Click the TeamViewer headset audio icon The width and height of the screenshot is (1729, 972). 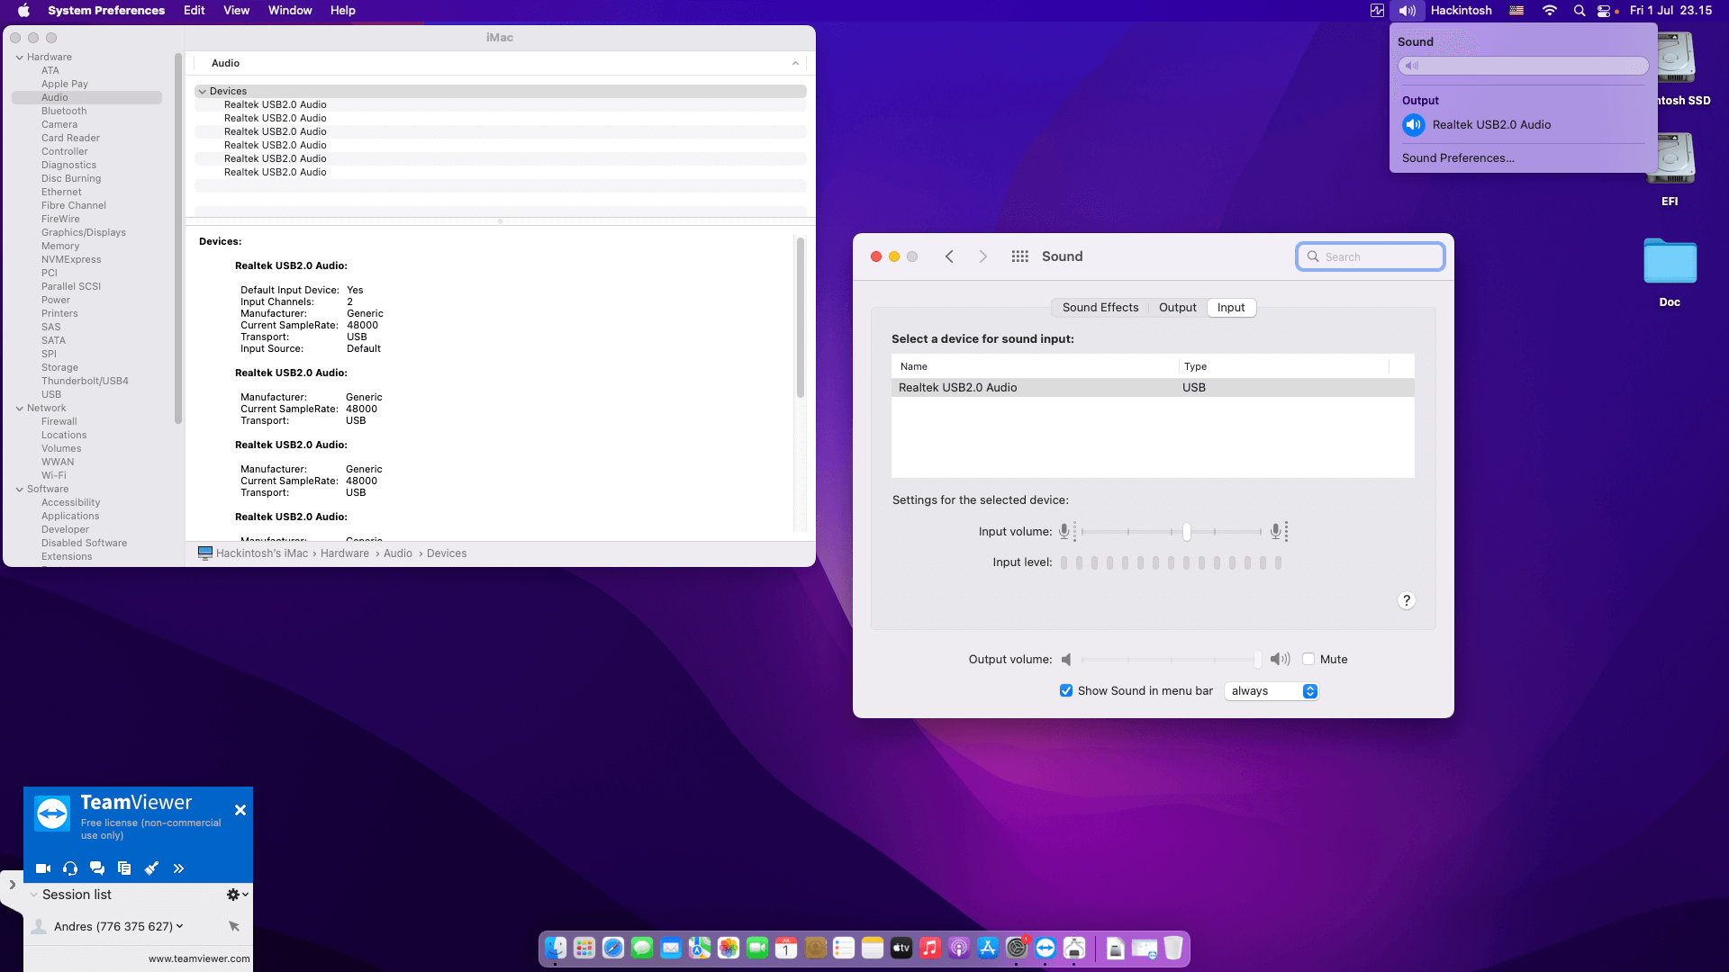pyautogui.click(x=70, y=868)
